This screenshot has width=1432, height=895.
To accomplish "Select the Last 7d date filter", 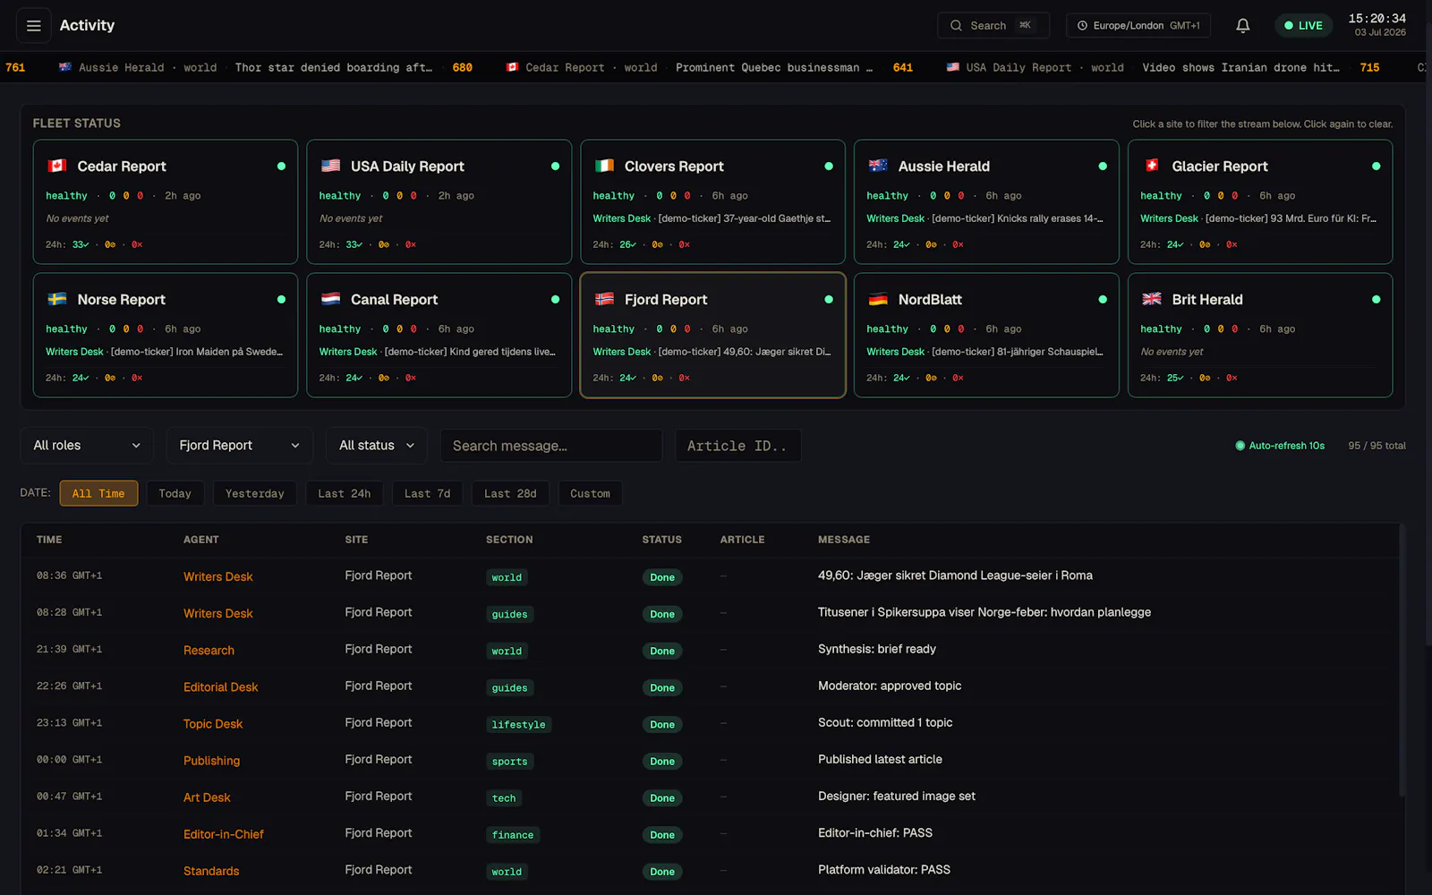I will click(x=428, y=493).
